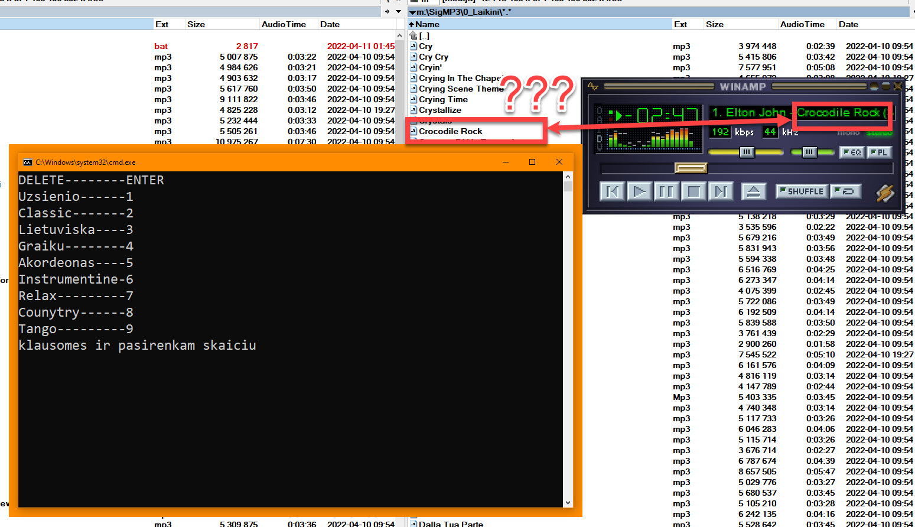This screenshot has height=527, width=915.
Task: Click the Winamp volume slider handle
Action: [x=747, y=152]
